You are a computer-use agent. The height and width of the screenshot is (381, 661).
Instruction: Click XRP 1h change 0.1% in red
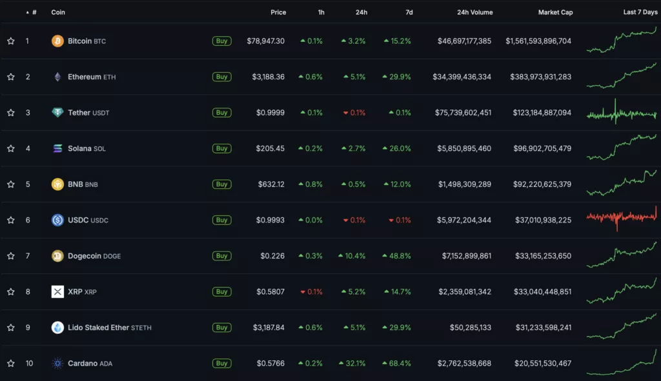pyautogui.click(x=311, y=291)
